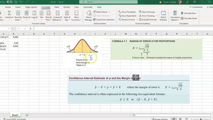Open the View tab
213x120 pixels.
[x=76, y=7]
